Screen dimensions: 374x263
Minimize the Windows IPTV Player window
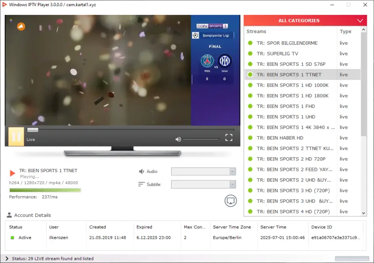332,5
